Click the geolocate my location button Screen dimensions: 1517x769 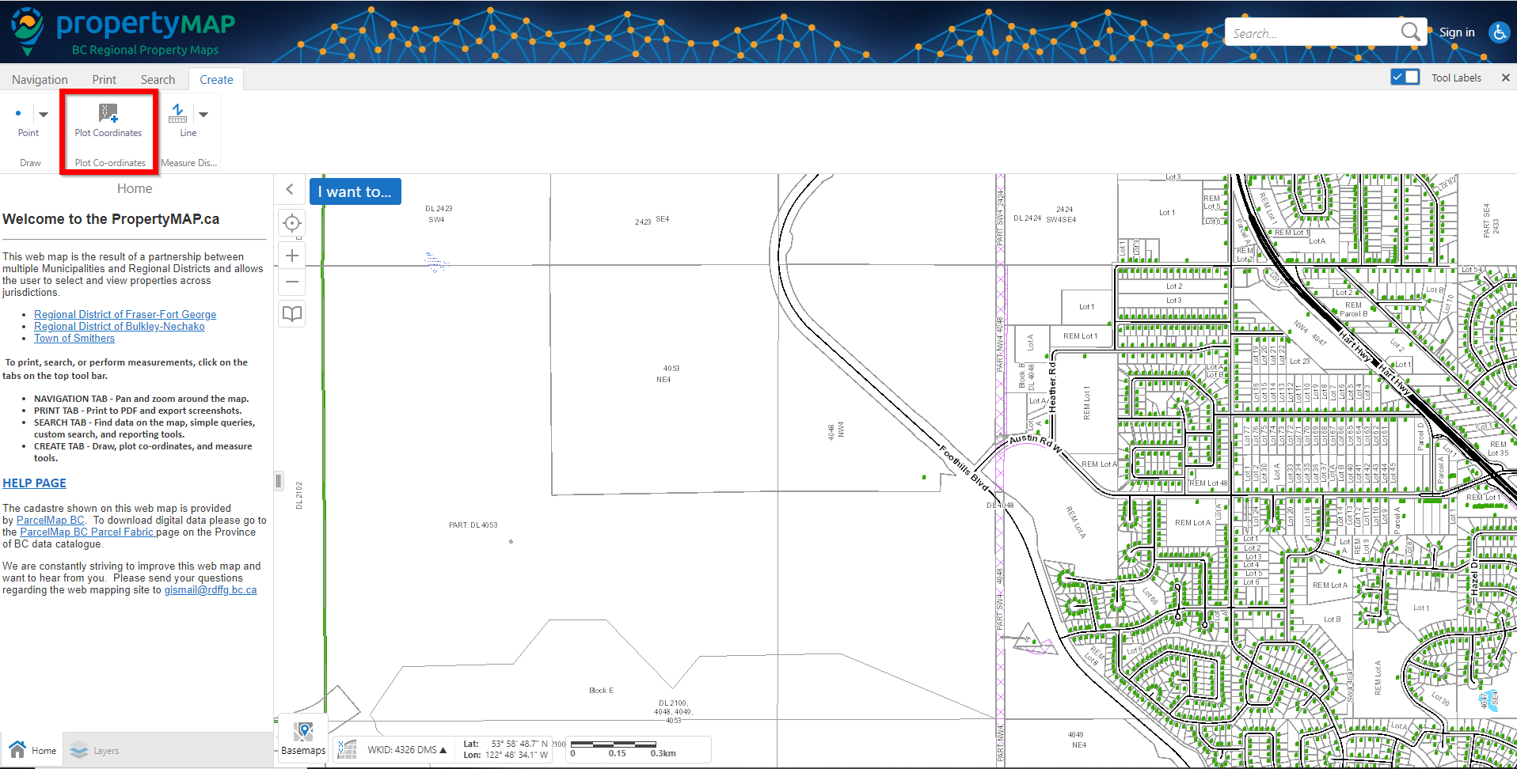[x=292, y=223]
